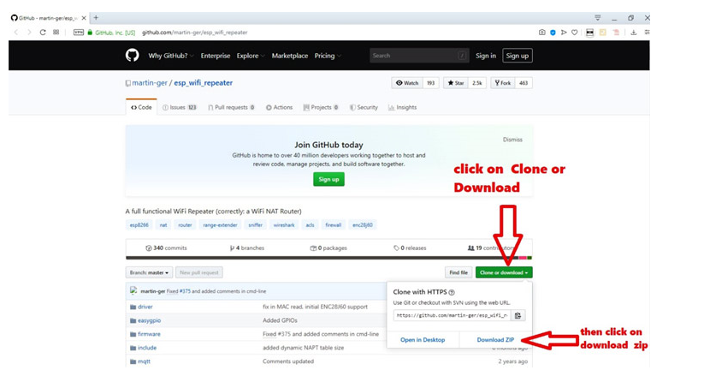Click the GitHub octocat logo
This screenshot has width=704, height=382.
click(x=132, y=56)
